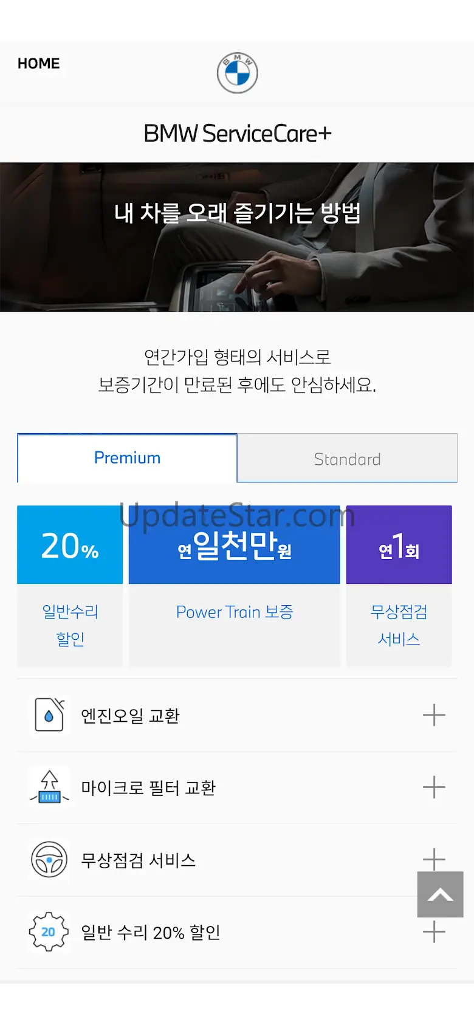
Task: Expand the 엔진오일 교환 plus sign
Action: [434, 715]
